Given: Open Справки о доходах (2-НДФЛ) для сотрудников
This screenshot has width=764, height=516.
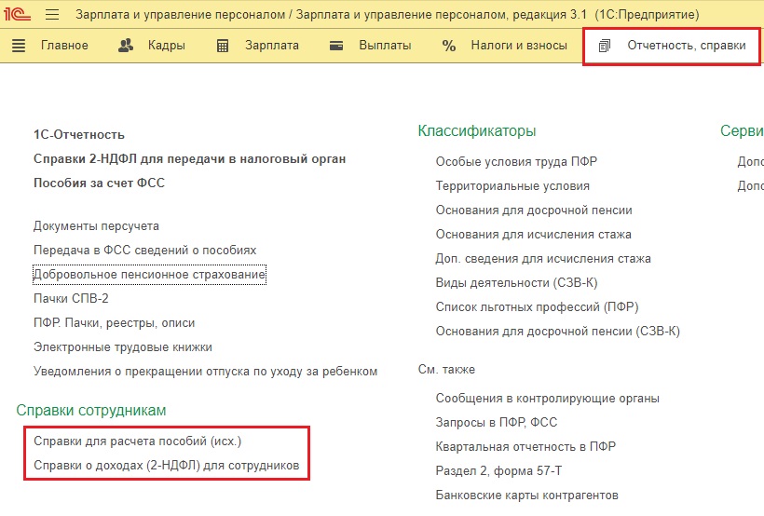Looking at the screenshot, I should [166, 466].
